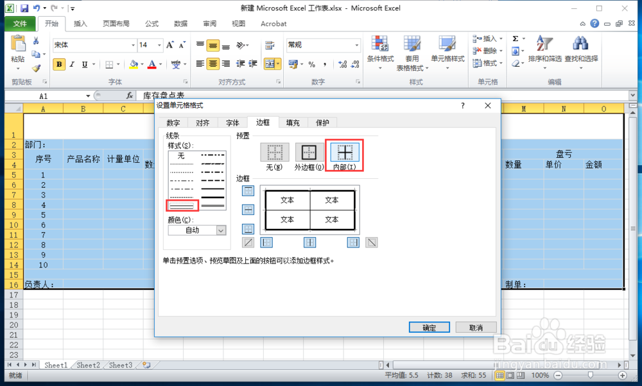Click the OK button in dialog
Screen dimensions: 642x386
pyautogui.click(x=429, y=328)
